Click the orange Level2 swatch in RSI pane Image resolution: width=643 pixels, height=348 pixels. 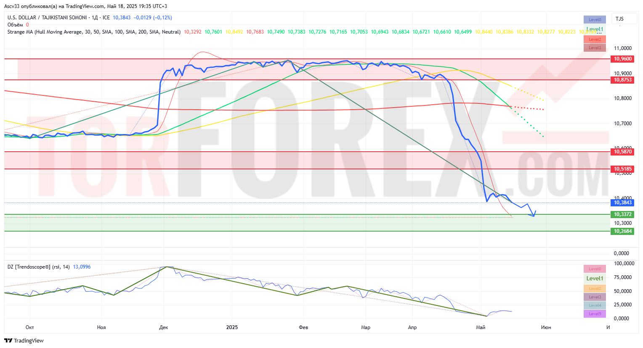point(595,289)
